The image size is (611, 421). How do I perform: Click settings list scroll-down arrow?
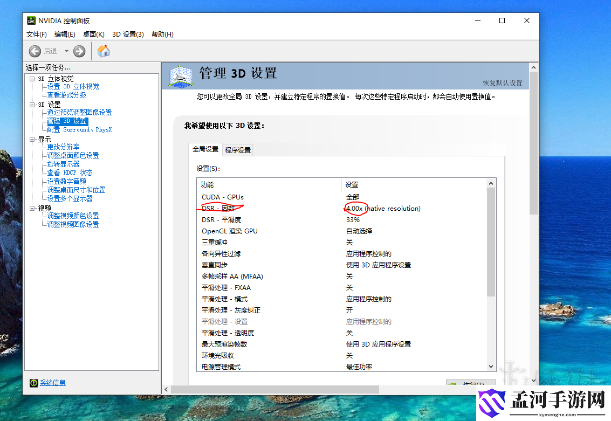pos(491,367)
